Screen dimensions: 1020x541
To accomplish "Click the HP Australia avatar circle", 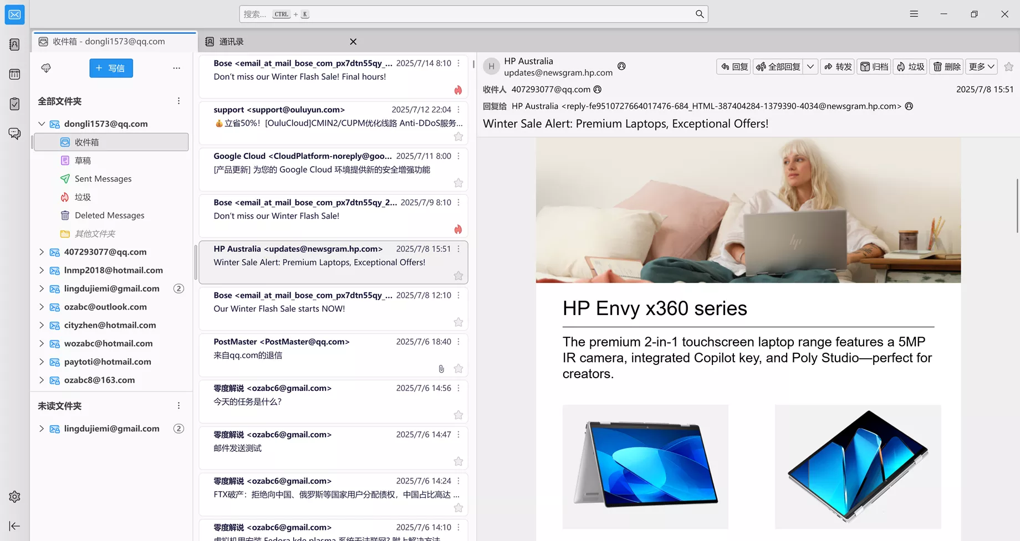I will tap(491, 66).
